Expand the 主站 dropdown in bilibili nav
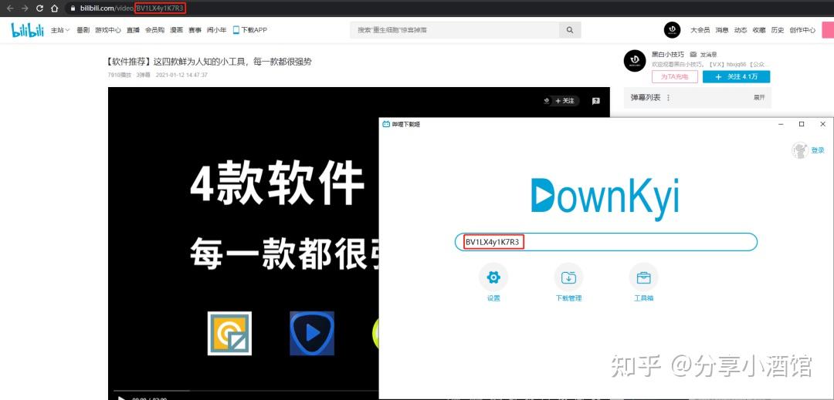 pyautogui.click(x=60, y=30)
